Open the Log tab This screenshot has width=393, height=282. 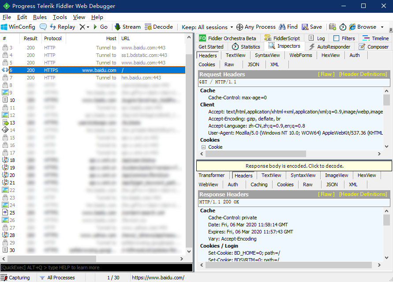[317, 38]
